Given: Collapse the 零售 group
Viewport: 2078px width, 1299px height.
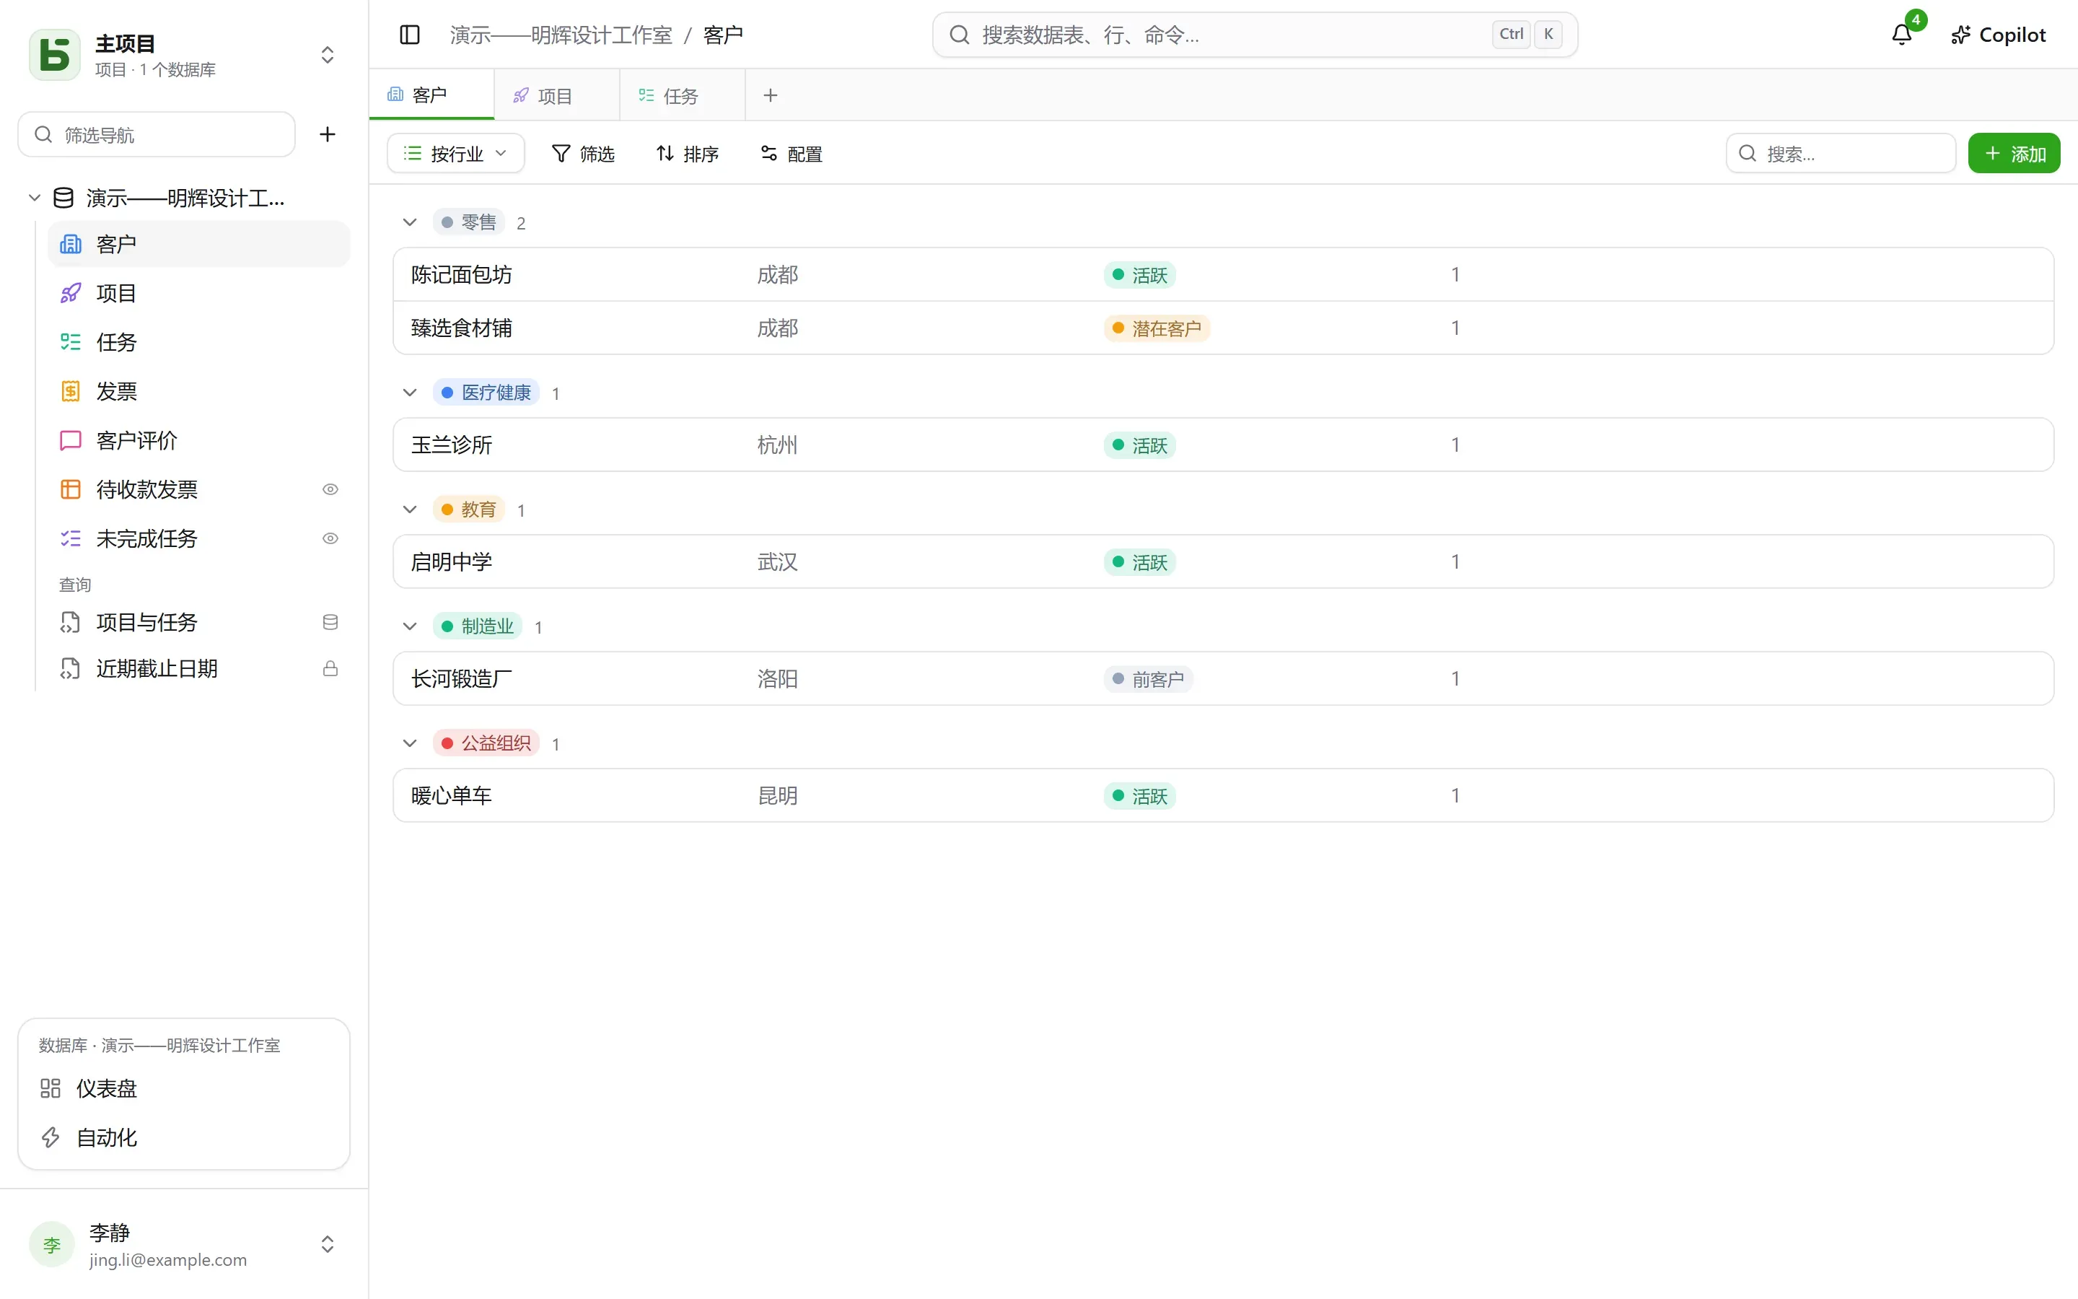Looking at the screenshot, I should pos(410,222).
